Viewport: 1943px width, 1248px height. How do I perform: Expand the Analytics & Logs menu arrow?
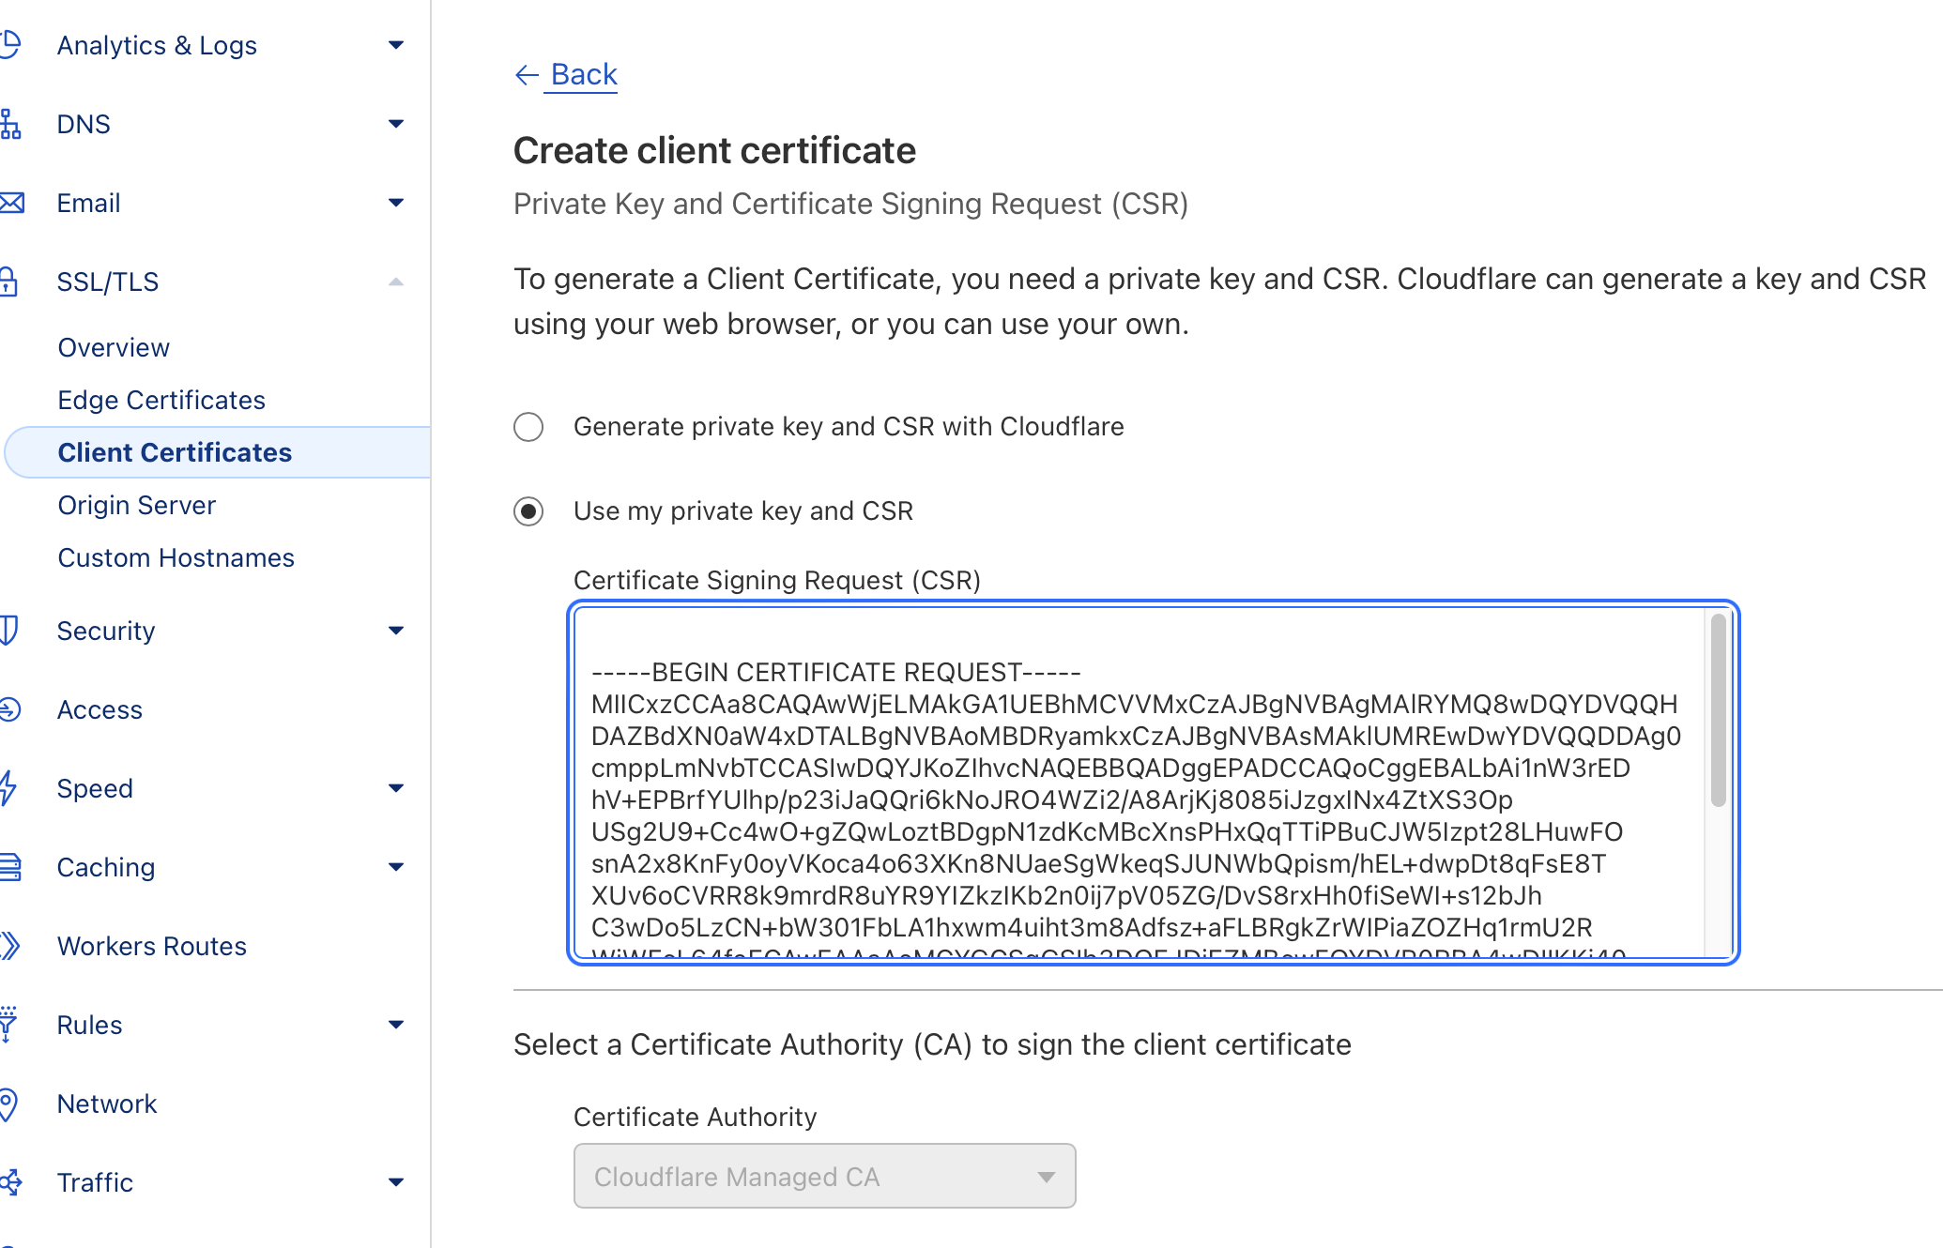pos(396,45)
